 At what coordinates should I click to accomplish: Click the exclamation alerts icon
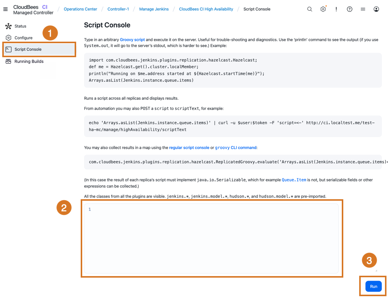point(336,9)
